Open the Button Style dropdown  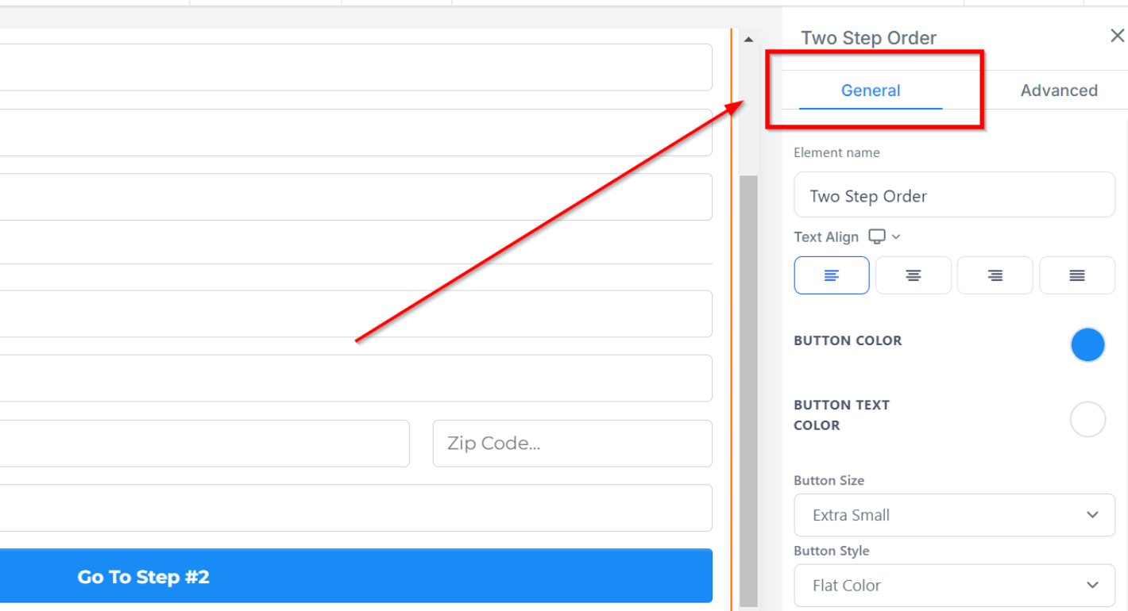[954, 586]
